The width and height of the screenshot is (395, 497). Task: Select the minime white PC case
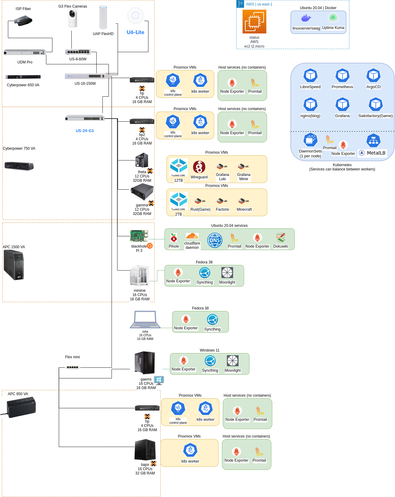[x=140, y=275]
